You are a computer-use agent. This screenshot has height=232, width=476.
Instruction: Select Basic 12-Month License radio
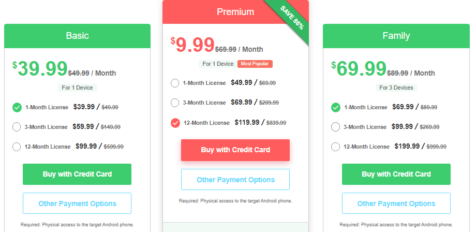[x=17, y=147]
